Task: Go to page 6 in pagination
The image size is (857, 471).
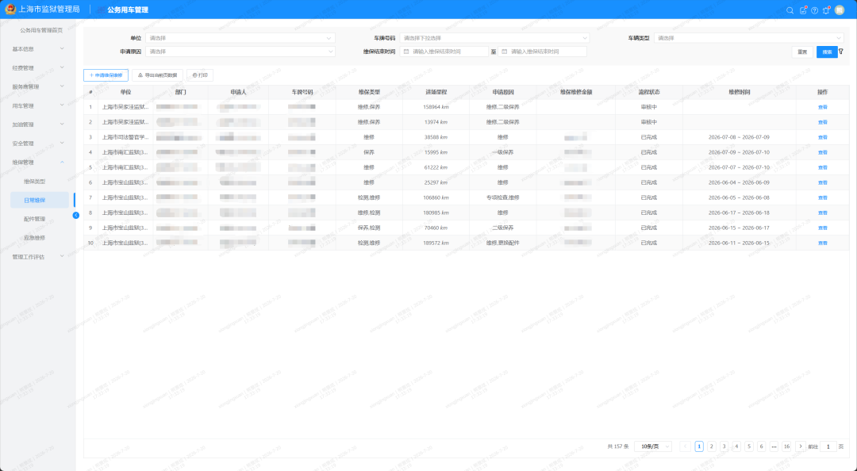Action: [x=761, y=446]
